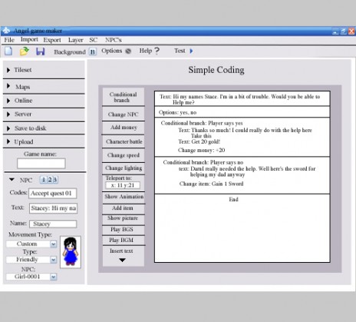Select NPC page 2 button
Screen dimensions: 356x322
50,180
